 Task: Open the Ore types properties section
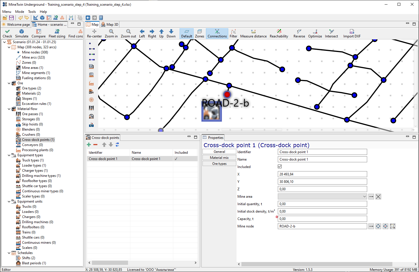coord(219,164)
